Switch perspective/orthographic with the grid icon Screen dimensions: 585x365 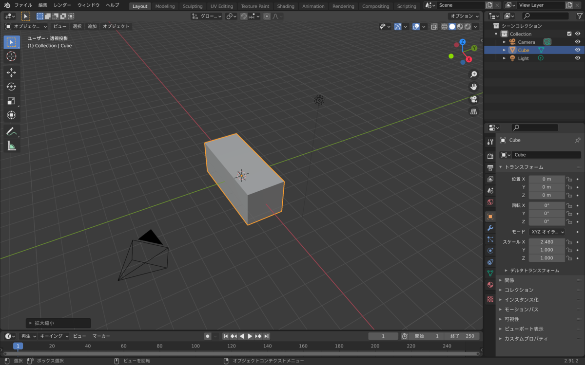tap(473, 111)
